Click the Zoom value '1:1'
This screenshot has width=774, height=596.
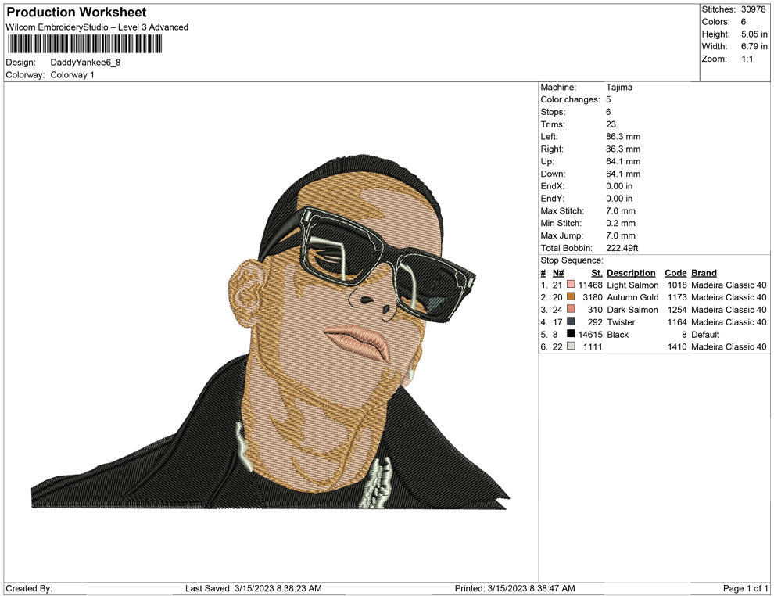pyautogui.click(x=747, y=59)
